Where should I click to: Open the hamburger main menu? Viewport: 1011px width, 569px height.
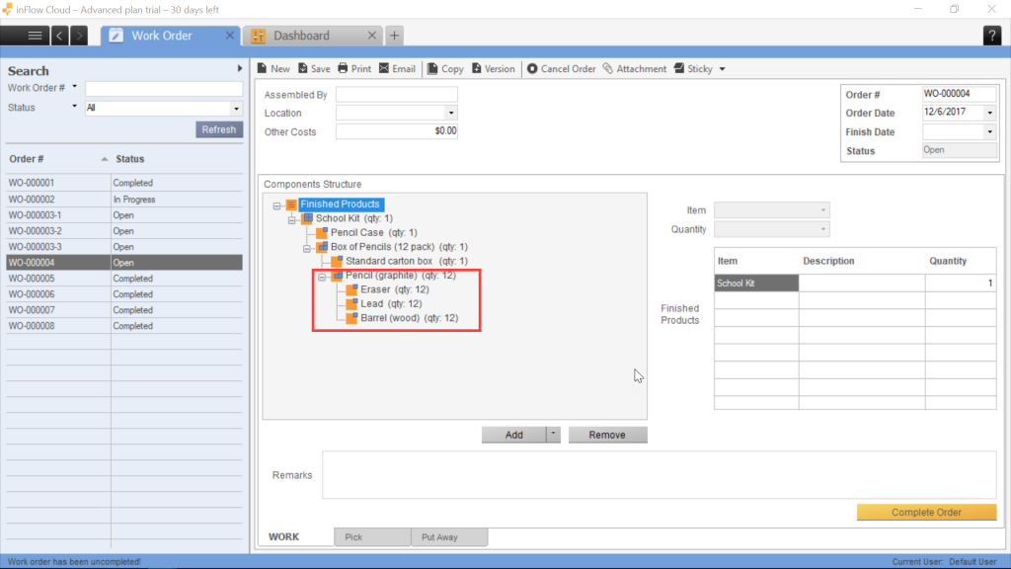(x=35, y=36)
